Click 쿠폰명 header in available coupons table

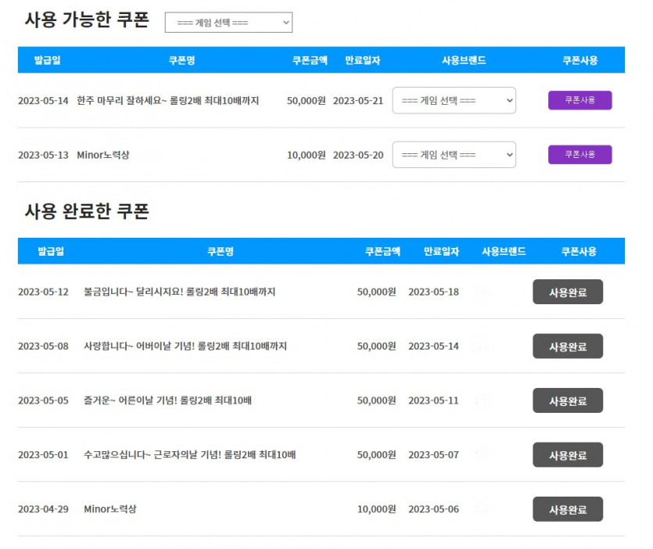(181, 60)
